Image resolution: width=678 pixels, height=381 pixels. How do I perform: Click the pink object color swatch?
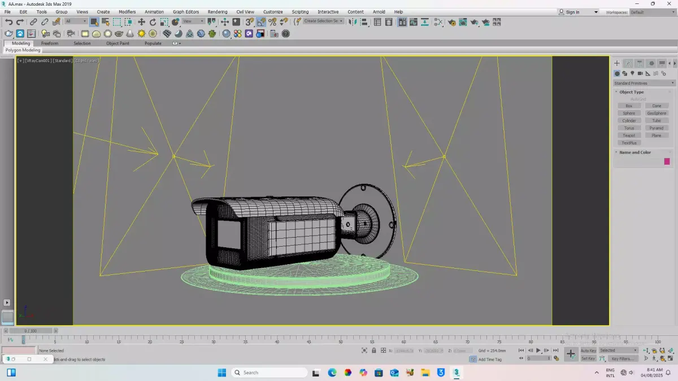pyautogui.click(x=667, y=161)
